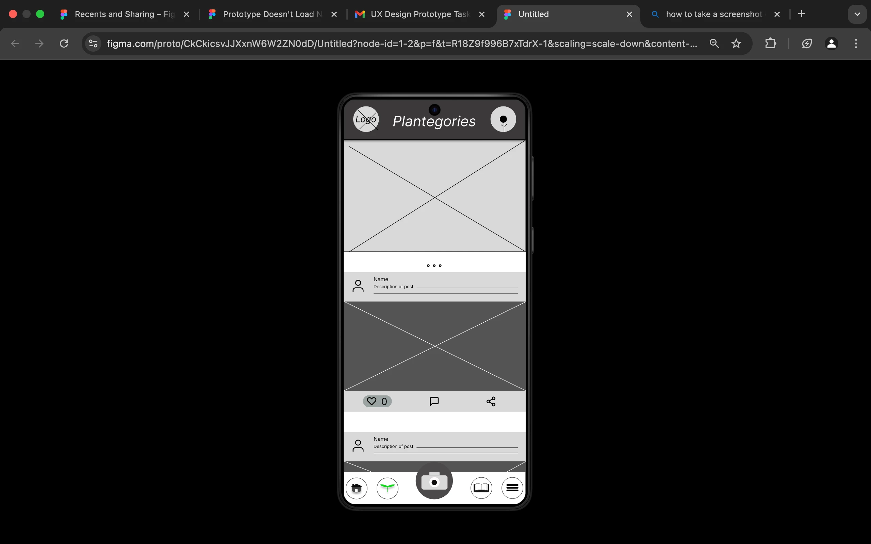Tap the comment speech bubble icon
The width and height of the screenshot is (871, 544).
[434, 401]
